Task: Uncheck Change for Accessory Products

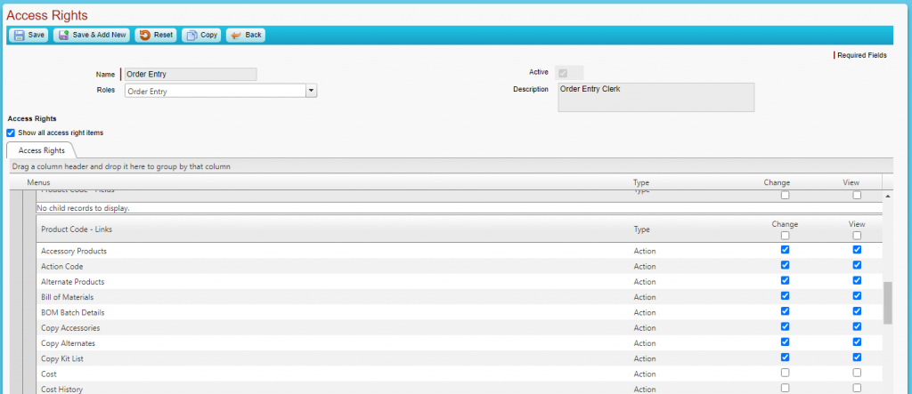Action: [x=786, y=250]
